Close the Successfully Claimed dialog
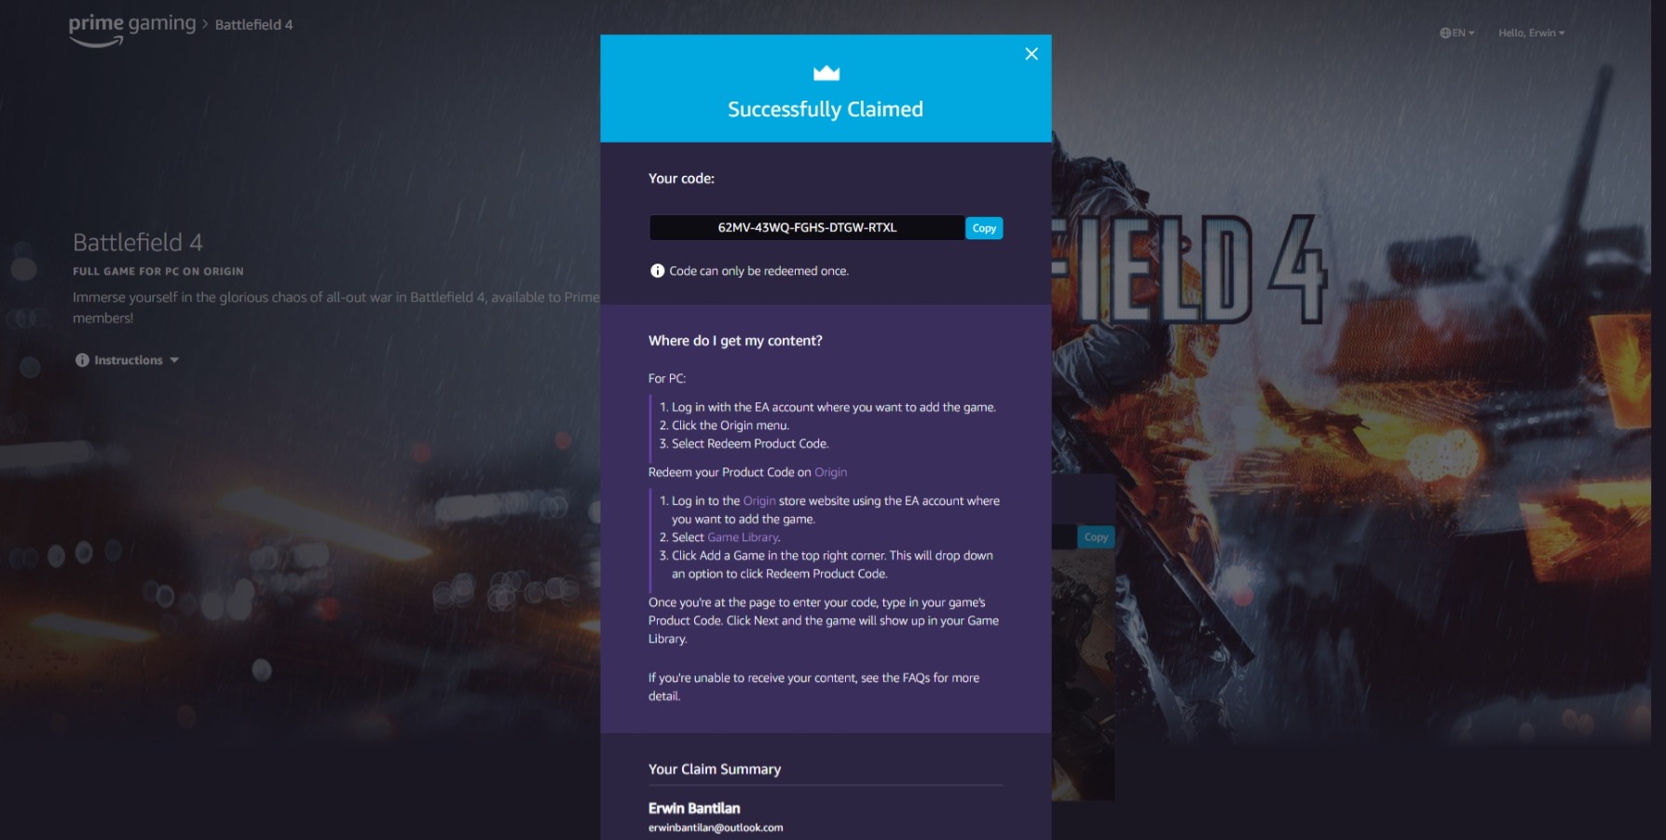 [1031, 54]
